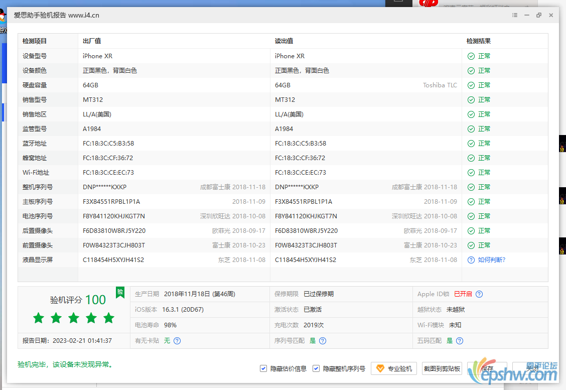566x390 pixels.
Task: Click the 检测结果 column header
Action: [479, 41]
